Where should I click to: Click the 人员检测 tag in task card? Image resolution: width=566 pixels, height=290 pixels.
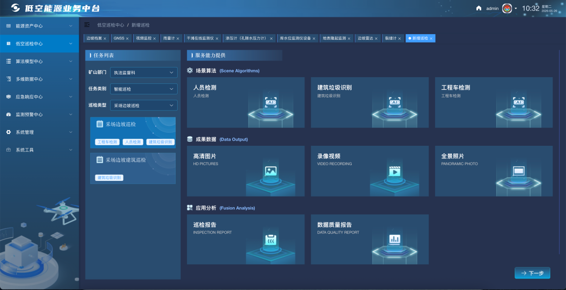[x=133, y=142]
